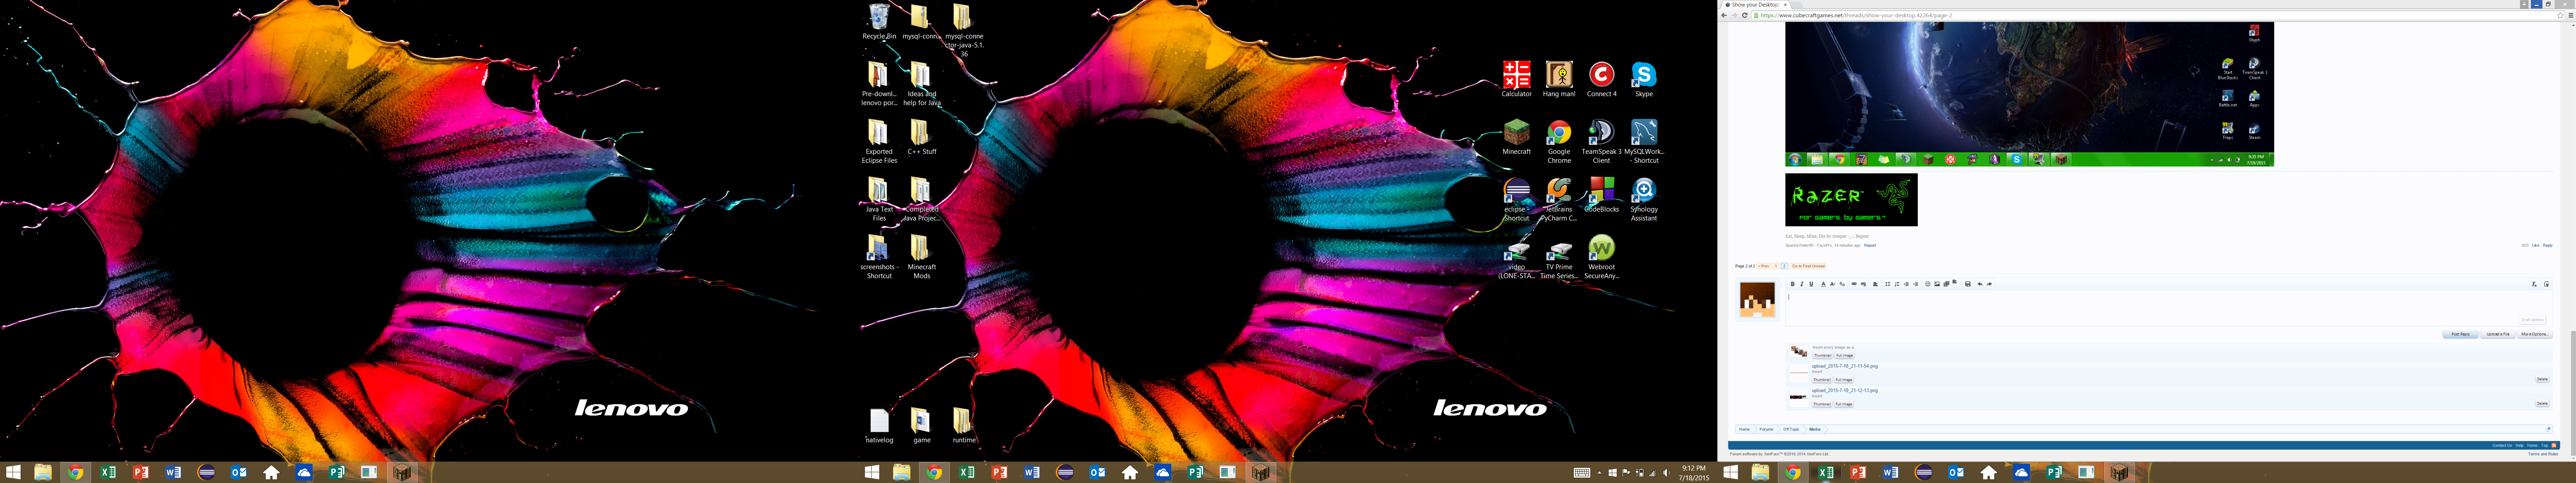
Task: Click the undo arrow in editor toolbar
Action: point(1980,284)
